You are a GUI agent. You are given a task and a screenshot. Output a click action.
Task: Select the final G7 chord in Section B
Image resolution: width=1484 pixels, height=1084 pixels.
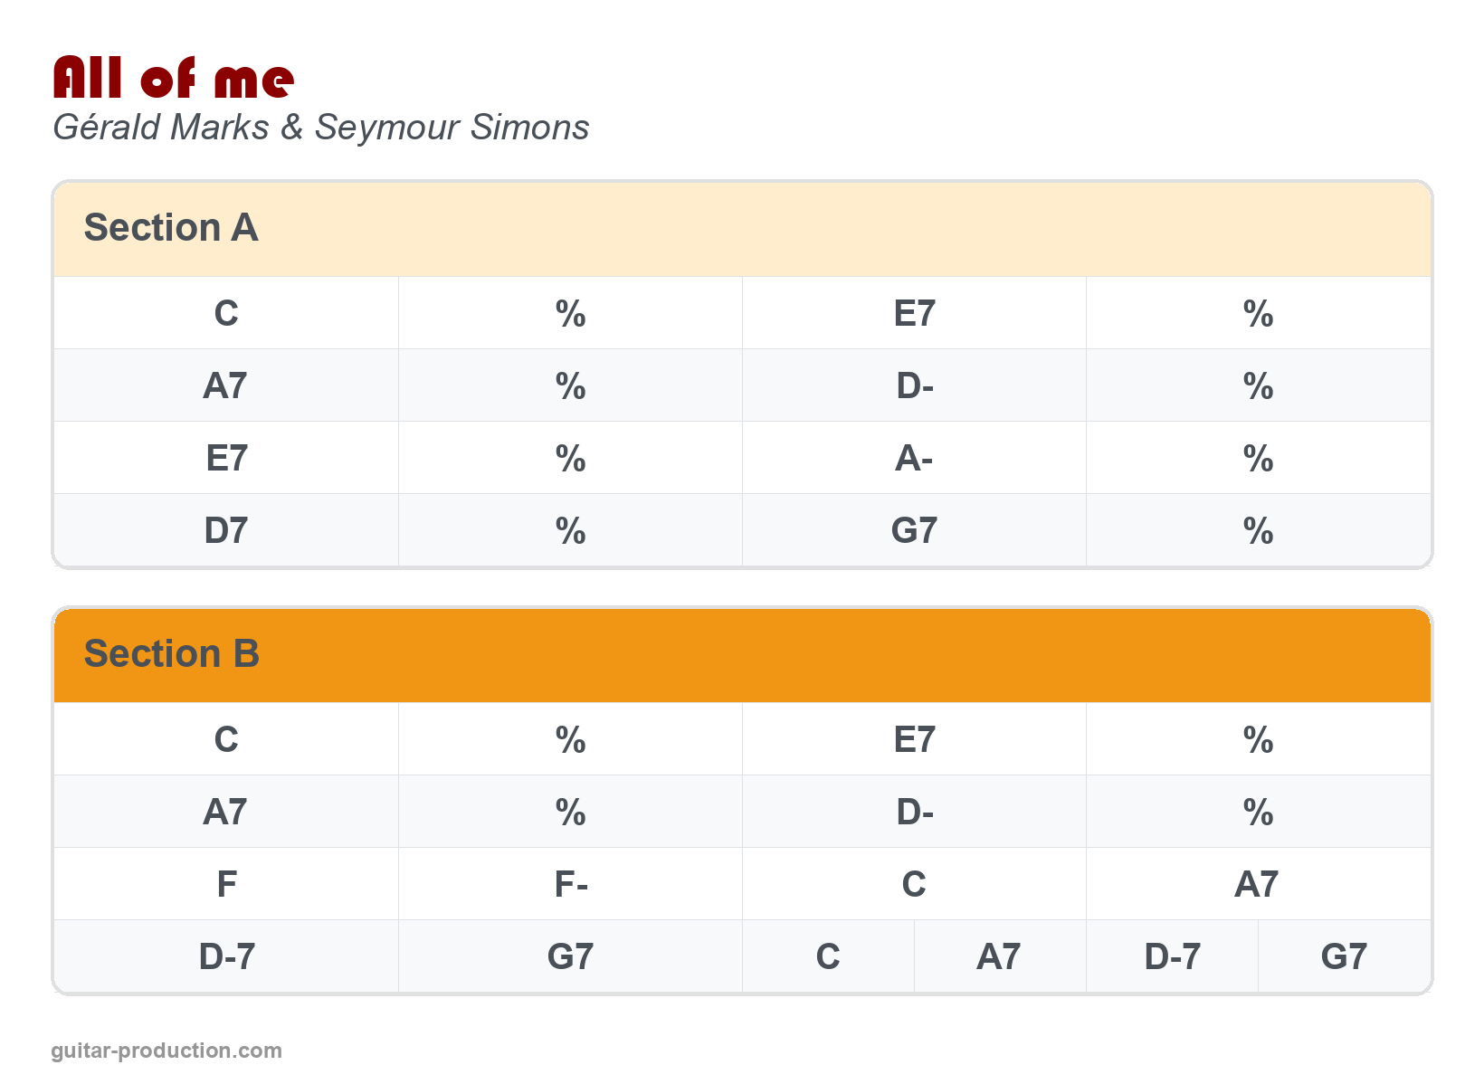(1344, 956)
